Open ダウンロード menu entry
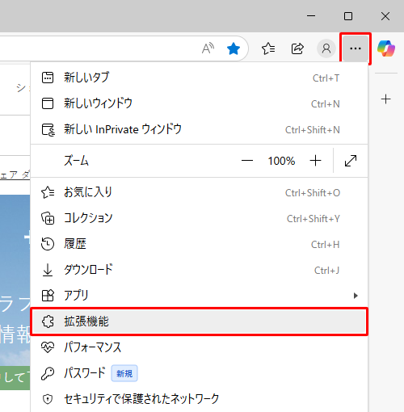 pyautogui.click(x=199, y=270)
